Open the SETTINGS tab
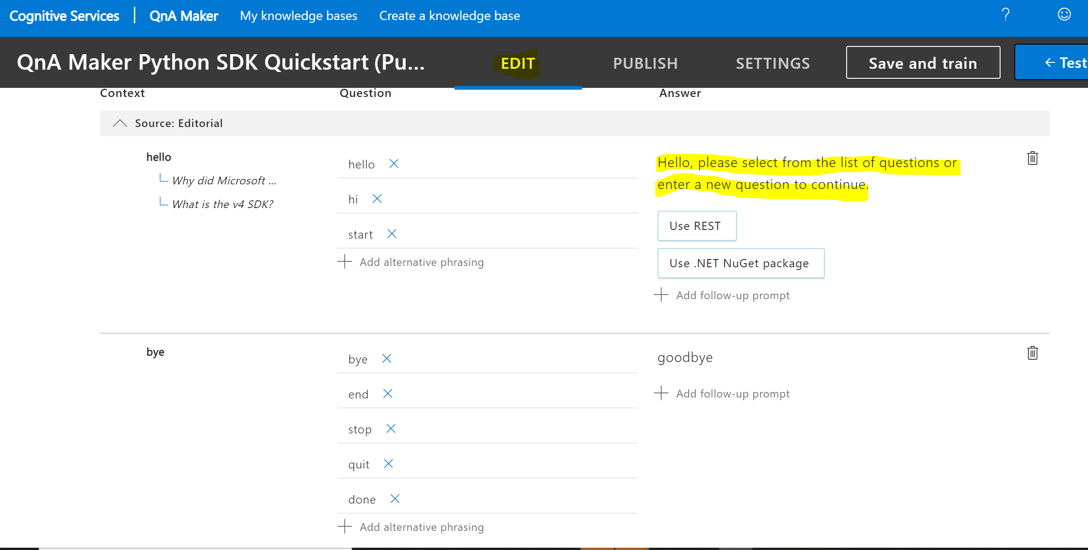 click(773, 63)
